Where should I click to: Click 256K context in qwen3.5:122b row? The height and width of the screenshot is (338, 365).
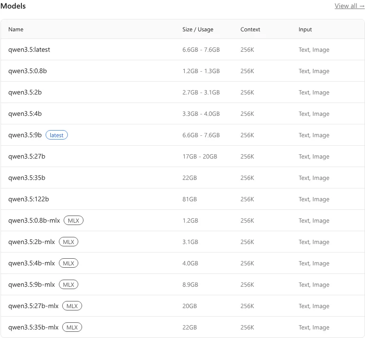tap(247, 199)
